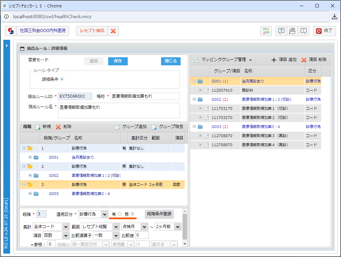Image resolution: width=341 pixels, height=257 pixels.
Task: Expand the blue sidebar chevron
Action: 7,46
